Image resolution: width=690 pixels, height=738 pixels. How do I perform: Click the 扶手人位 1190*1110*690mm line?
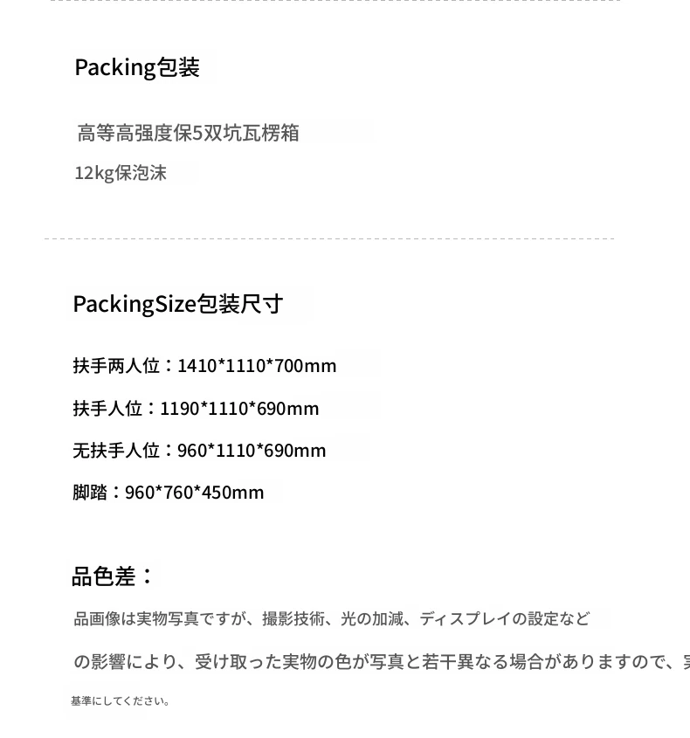[x=196, y=409]
